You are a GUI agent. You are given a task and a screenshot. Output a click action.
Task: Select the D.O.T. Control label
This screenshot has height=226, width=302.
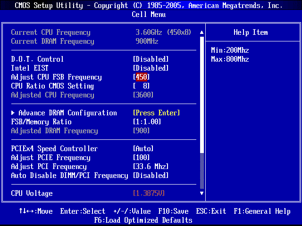pyautogui.click(x=37, y=59)
